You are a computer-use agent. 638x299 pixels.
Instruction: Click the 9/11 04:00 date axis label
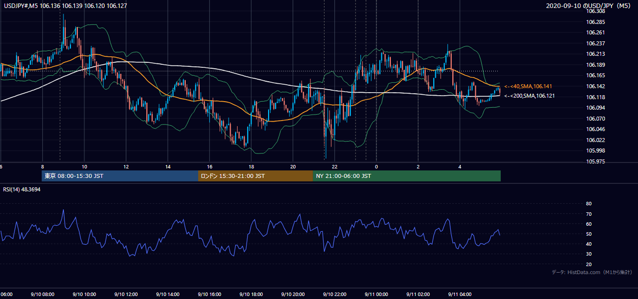[460, 295]
